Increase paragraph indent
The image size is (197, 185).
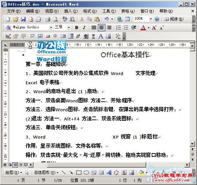pyautogui.click(x=134, y=27)
